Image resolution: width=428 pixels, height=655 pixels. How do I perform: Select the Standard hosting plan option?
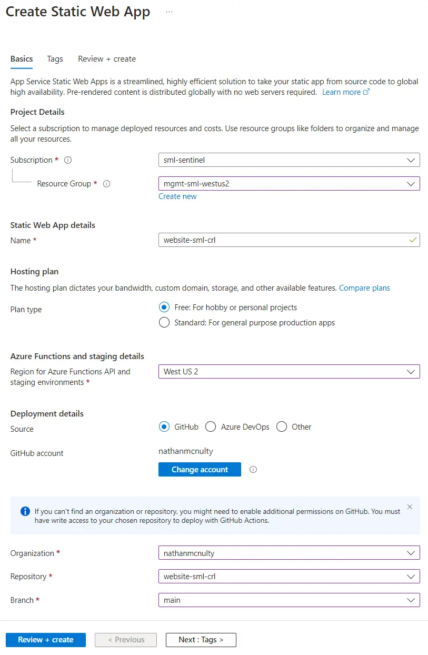(164, 323)
